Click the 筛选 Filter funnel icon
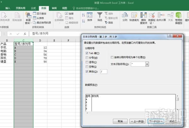 coord(100,15)
